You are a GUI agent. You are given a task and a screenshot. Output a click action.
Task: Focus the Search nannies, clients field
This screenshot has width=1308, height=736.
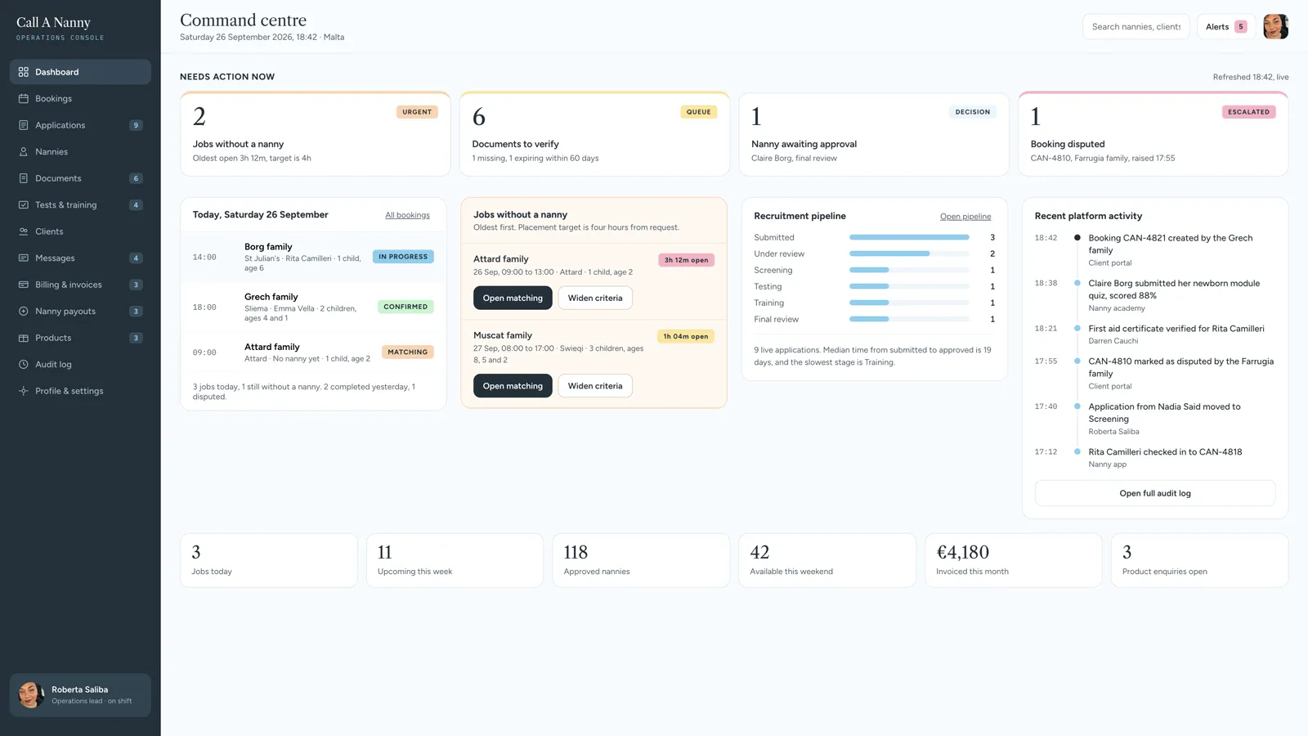coord(1136,27)
